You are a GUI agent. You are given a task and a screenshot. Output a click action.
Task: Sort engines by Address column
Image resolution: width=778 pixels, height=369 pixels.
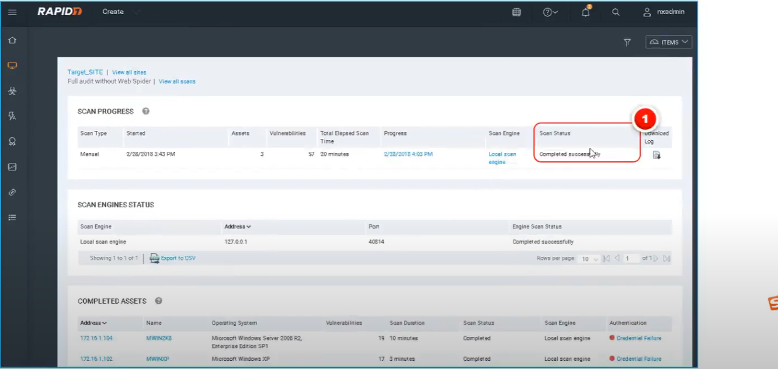pos(238,227)
